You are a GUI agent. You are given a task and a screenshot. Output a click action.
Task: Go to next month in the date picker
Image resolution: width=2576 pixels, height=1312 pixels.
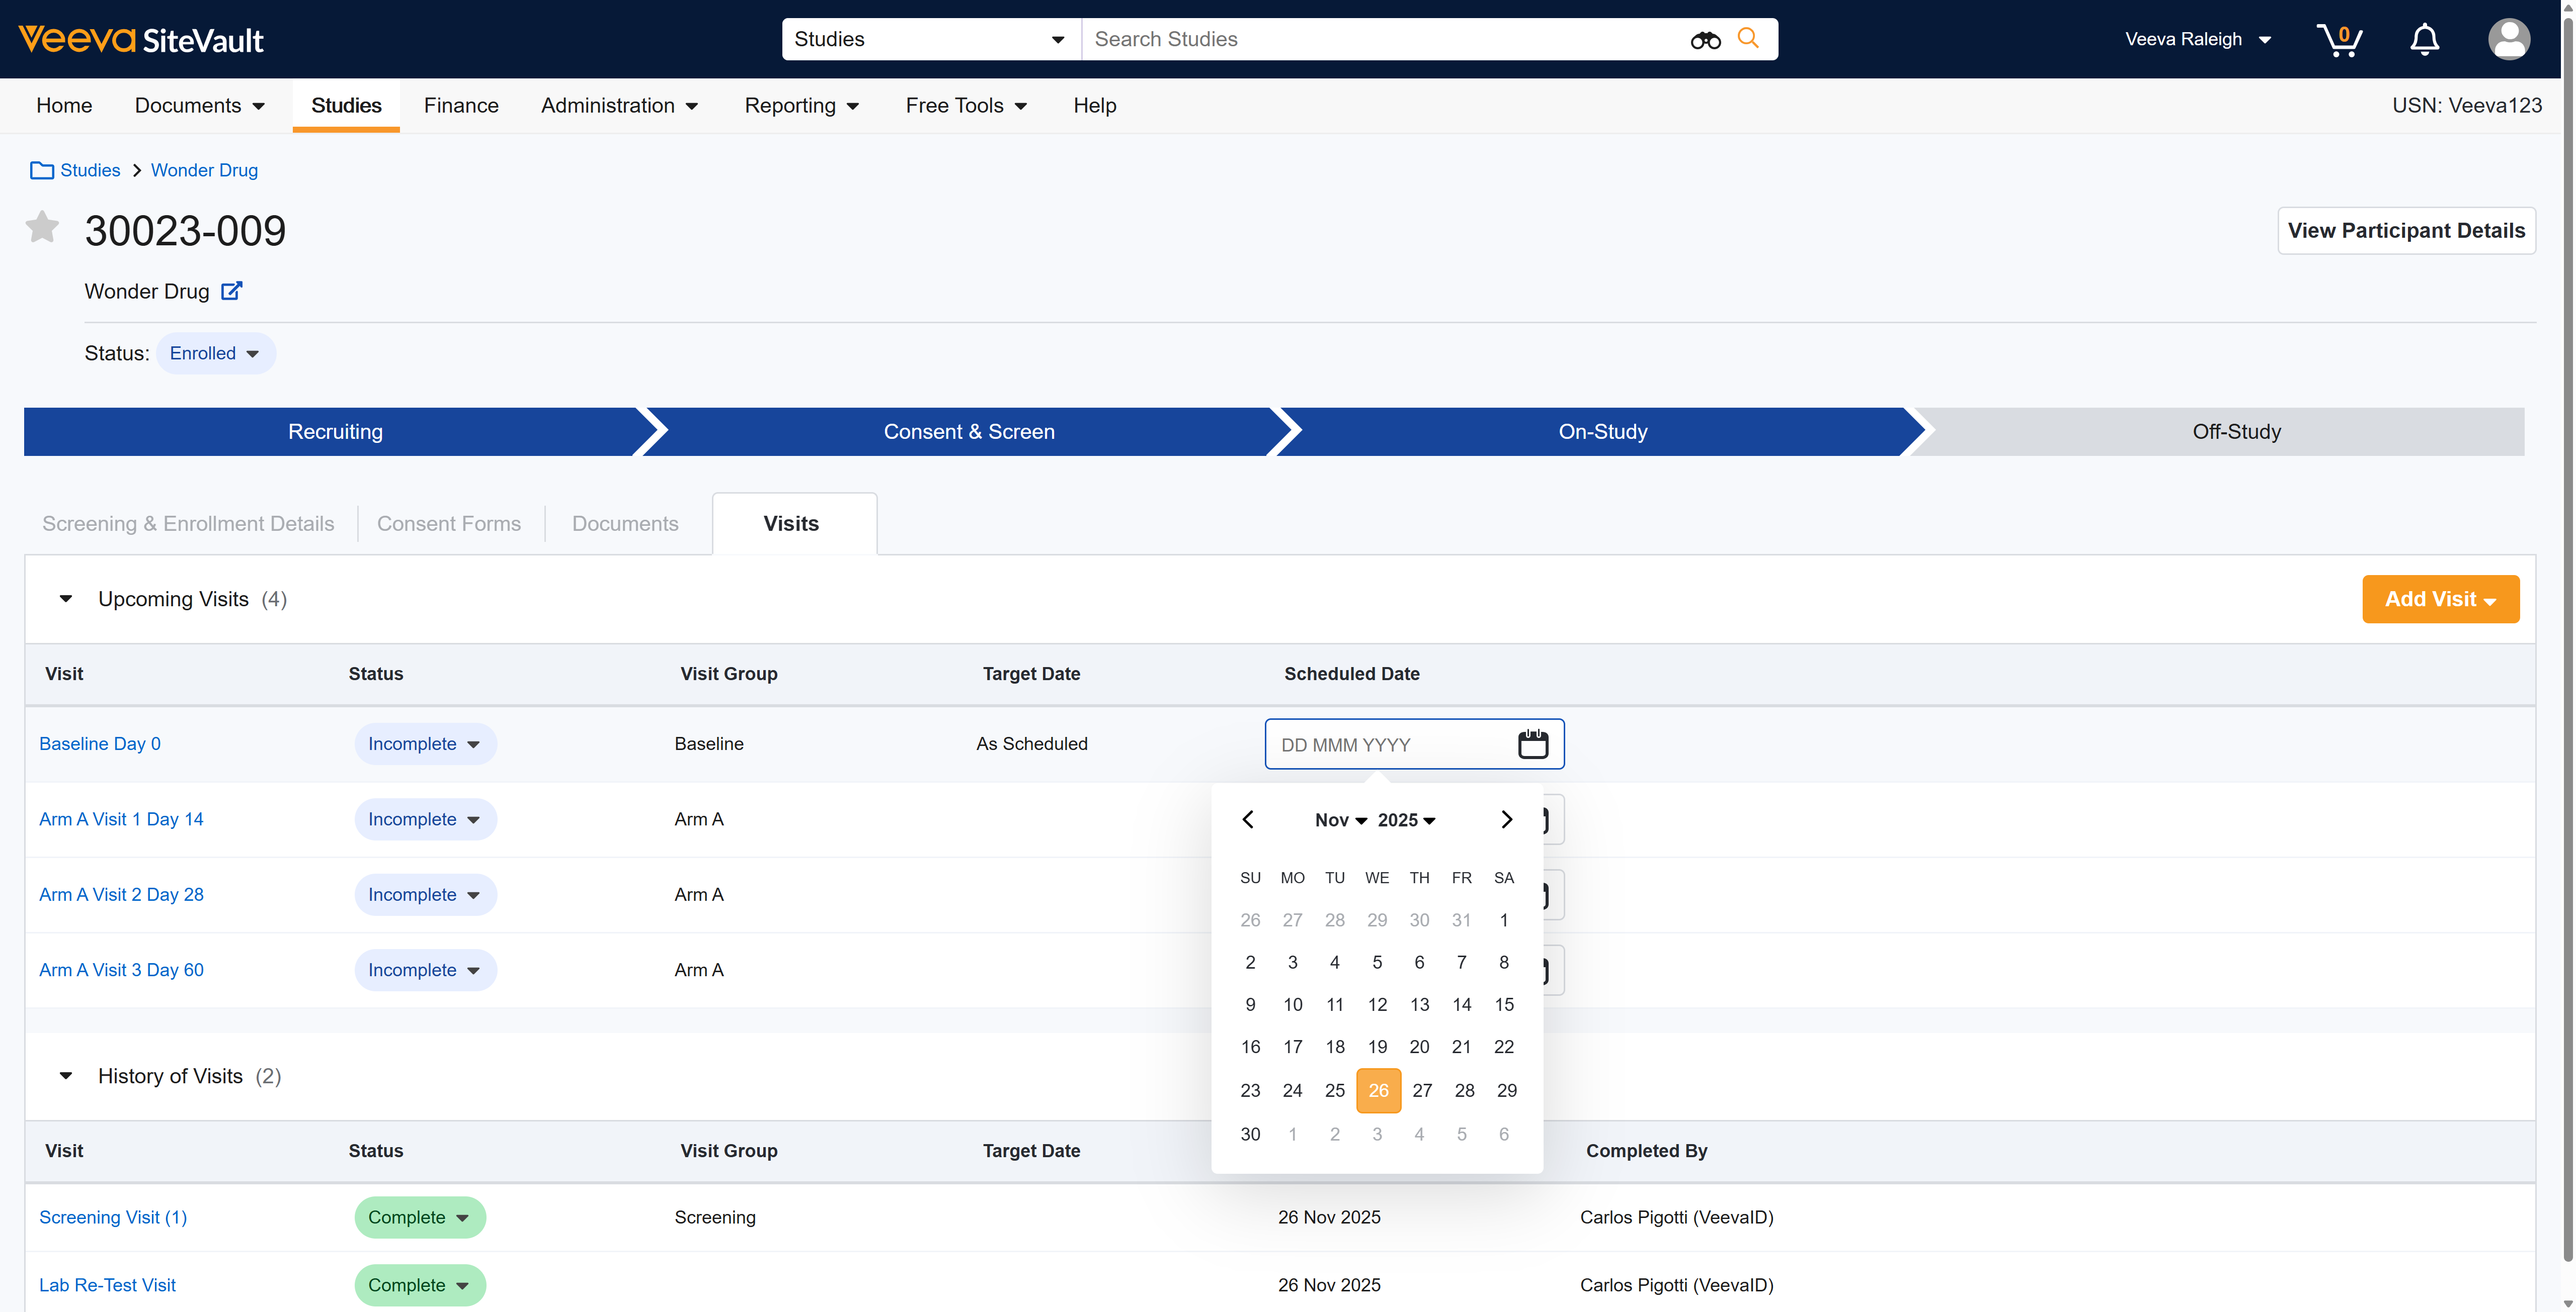[x=1506, y=819]
